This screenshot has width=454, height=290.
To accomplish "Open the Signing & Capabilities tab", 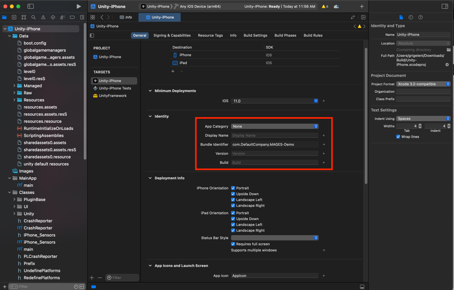I will point(172,35).
